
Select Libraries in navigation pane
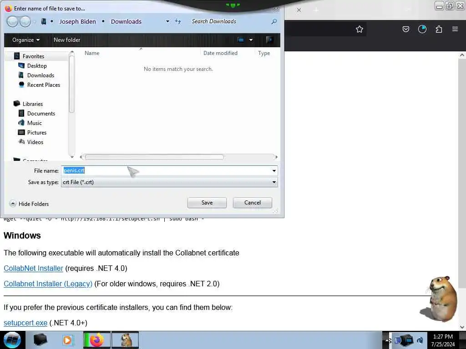(x=33, y=104)
